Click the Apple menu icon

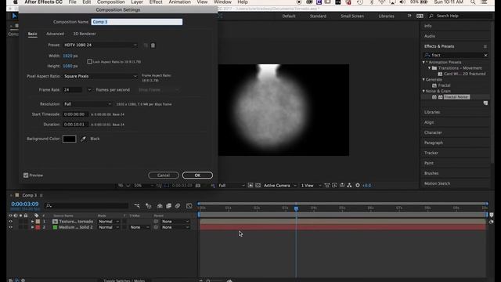coord(16,2)
